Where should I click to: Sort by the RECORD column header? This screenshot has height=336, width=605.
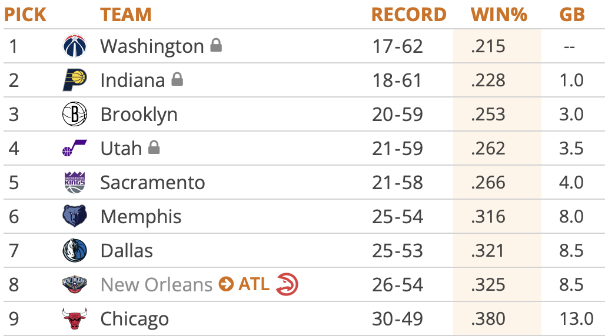point(408,14)
